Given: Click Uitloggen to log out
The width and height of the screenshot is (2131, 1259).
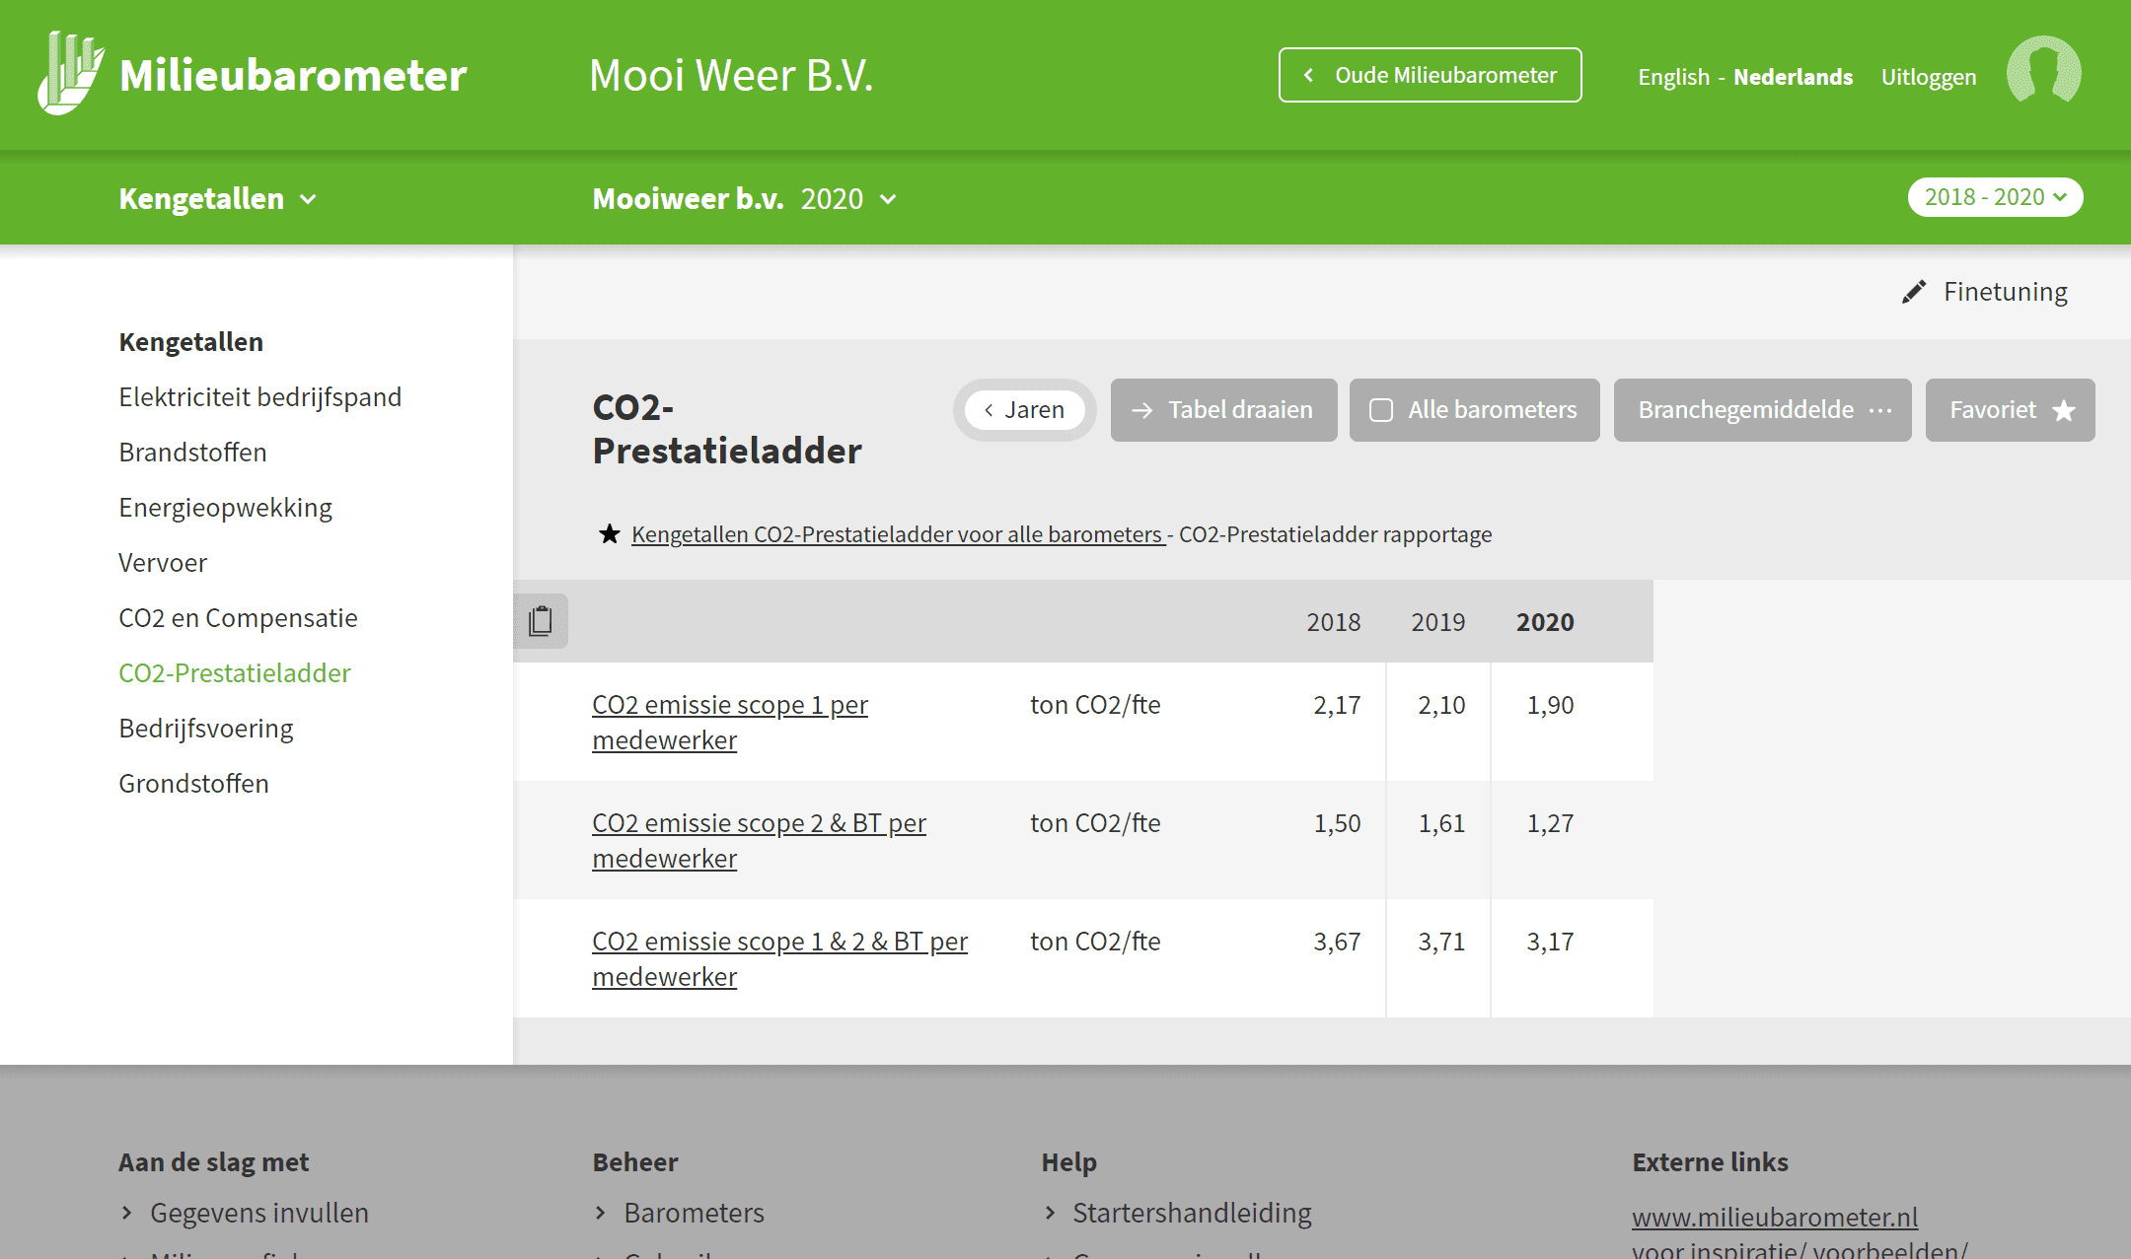Looking at the screenshot, I should pos(1928,77).
